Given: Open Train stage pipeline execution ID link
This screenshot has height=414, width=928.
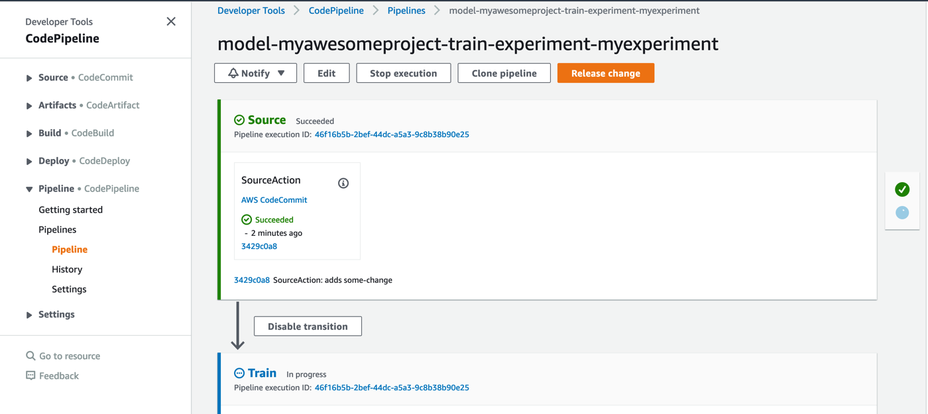Looking at the screenshot, I should [x=392, y=388].
